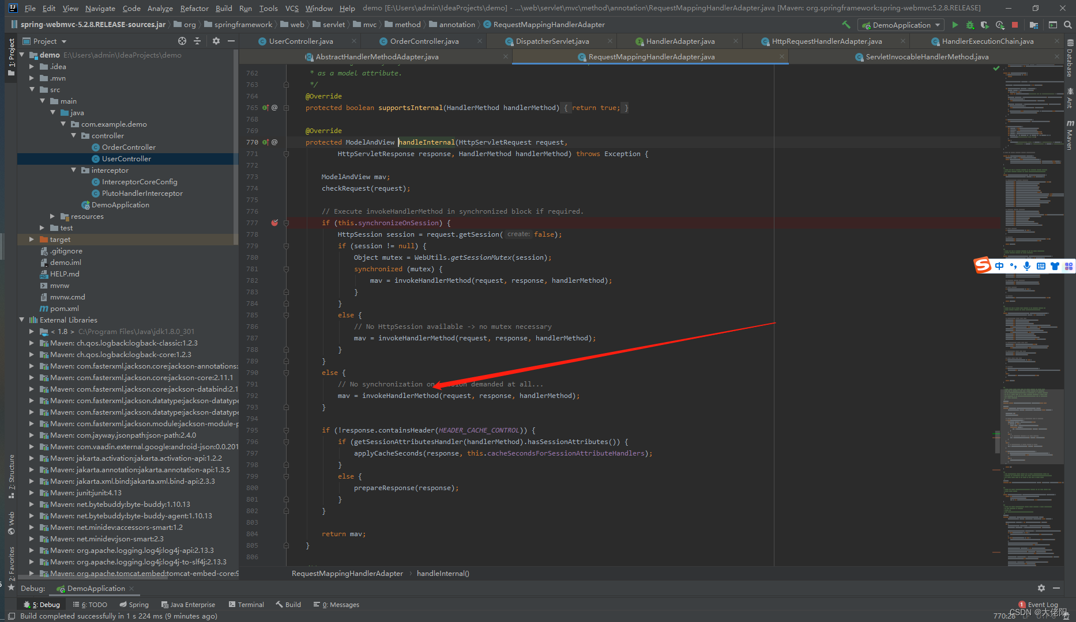The height and width of the screenshot is (622, 1076).
Task: Collapse the controller package
Action: click(x=74, y=135)
